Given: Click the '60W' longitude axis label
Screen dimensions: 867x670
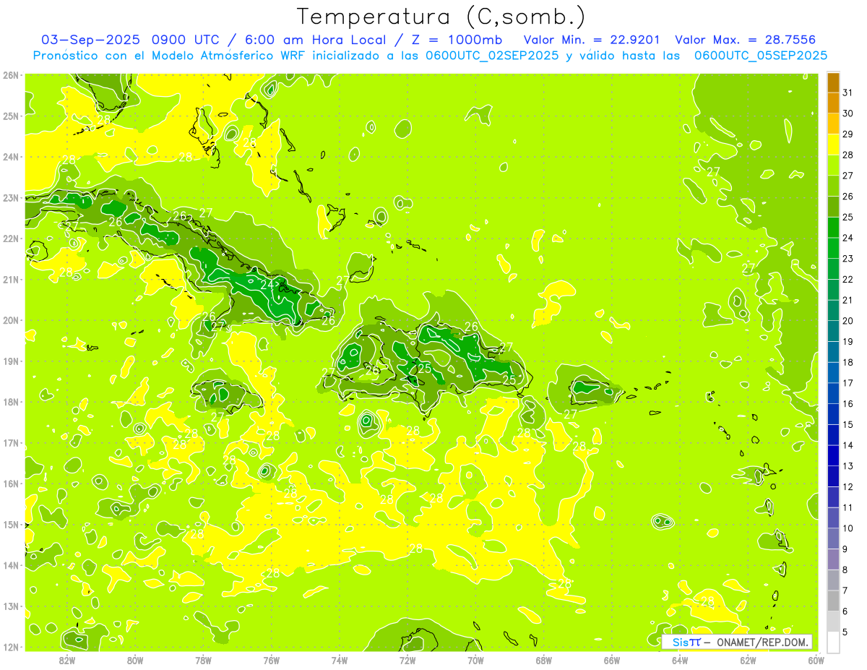Looking at the screenshot, I should point(815,659).
